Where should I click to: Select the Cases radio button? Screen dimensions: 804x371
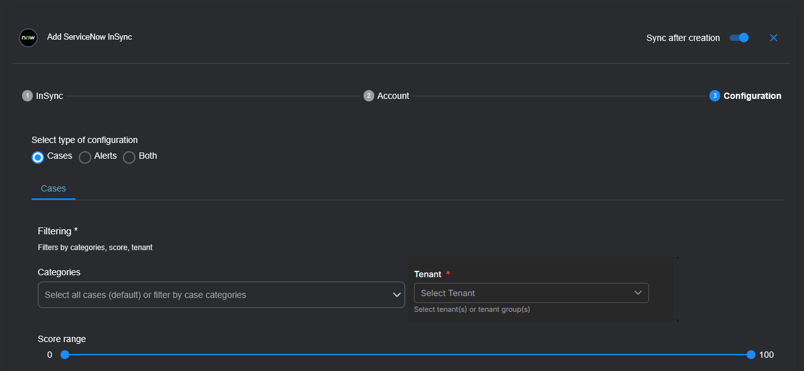(x=38, y=157)
